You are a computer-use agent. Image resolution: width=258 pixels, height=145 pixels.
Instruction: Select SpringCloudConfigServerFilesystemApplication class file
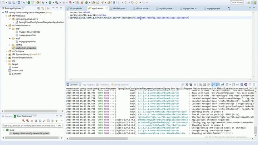(x=41, y=22)
